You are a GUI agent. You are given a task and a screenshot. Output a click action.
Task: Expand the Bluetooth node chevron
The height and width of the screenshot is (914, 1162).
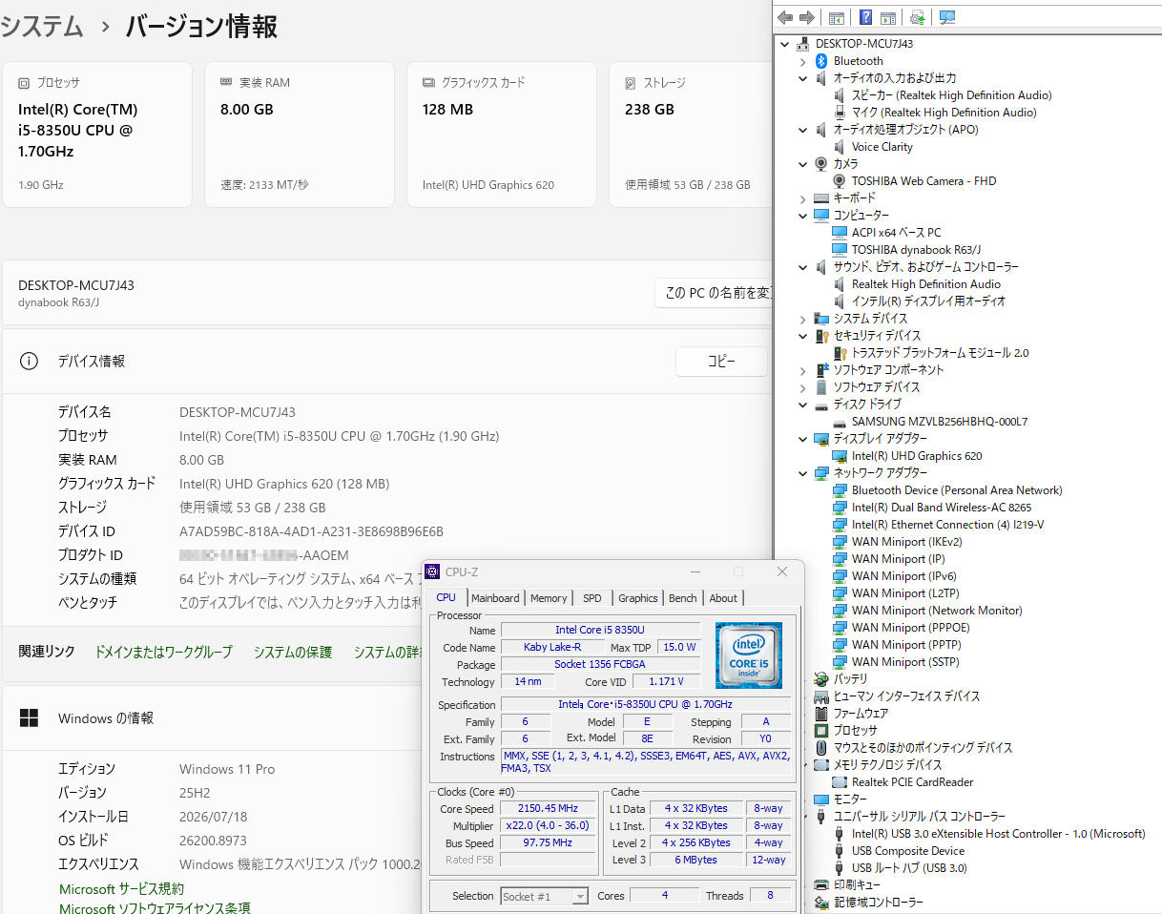pos(803,61)
